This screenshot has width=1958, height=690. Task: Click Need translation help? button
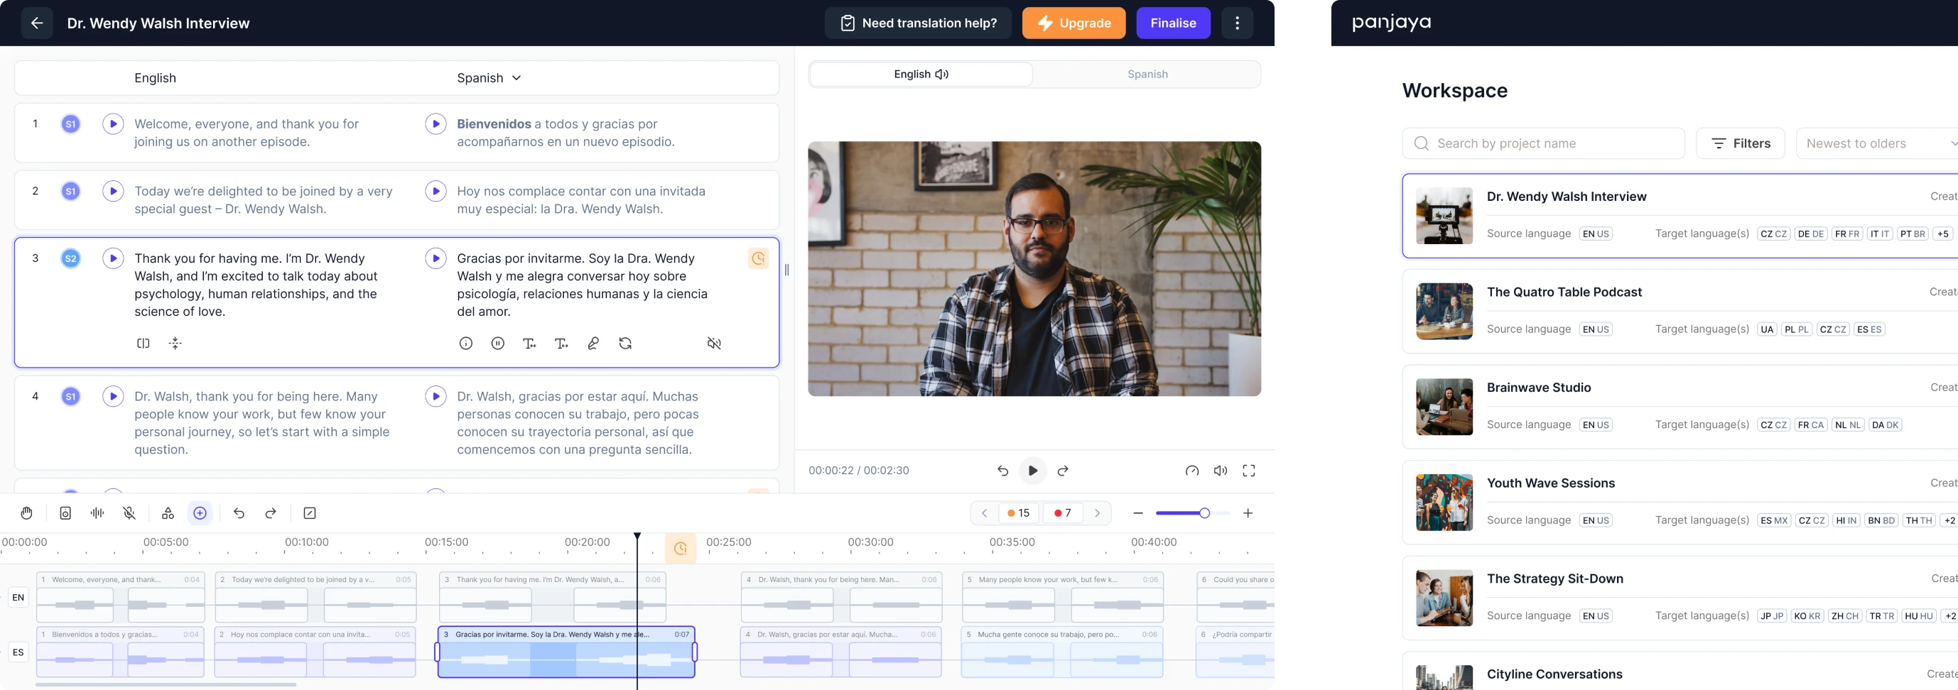917,23
